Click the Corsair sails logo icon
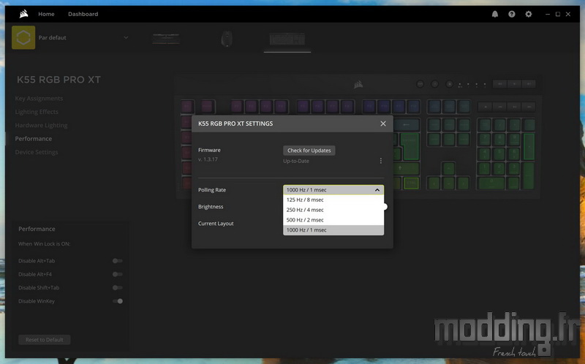585x364 pixels. 23,14
